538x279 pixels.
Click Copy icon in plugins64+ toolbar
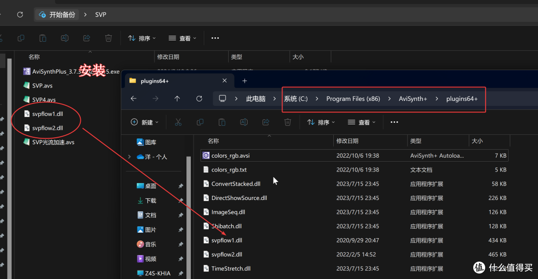click(x=200, y=122)
